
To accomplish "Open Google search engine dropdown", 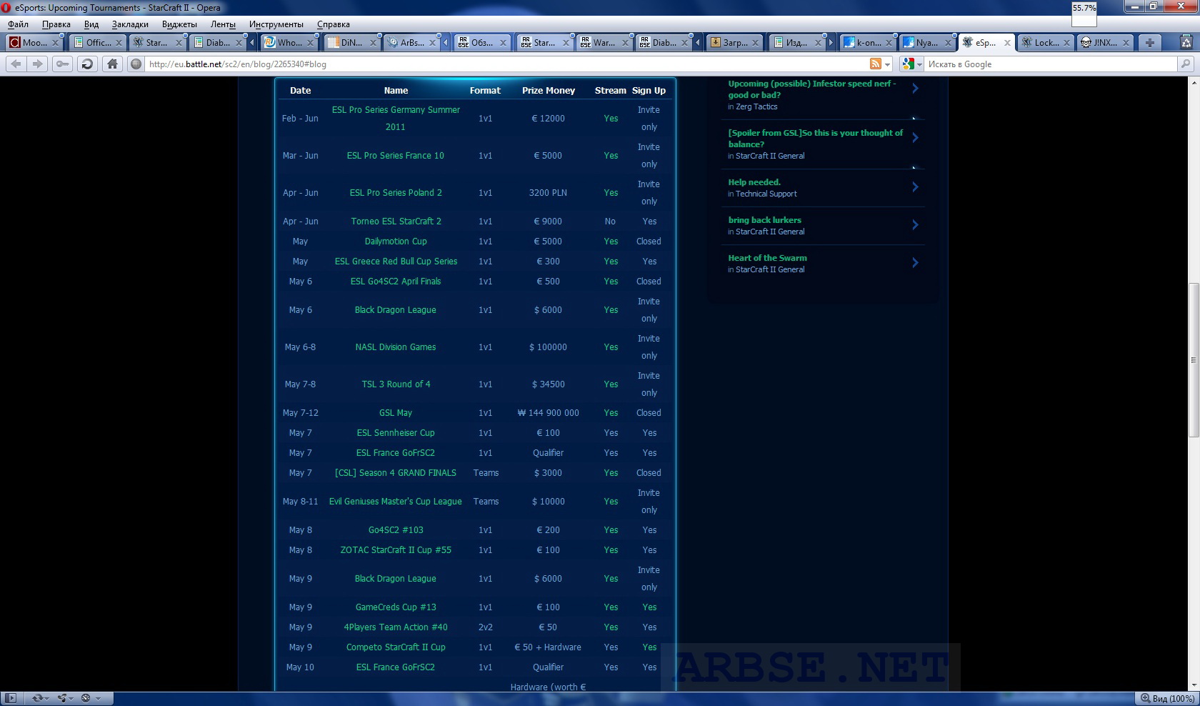I will pyautogui.click(x=912, y=64).
